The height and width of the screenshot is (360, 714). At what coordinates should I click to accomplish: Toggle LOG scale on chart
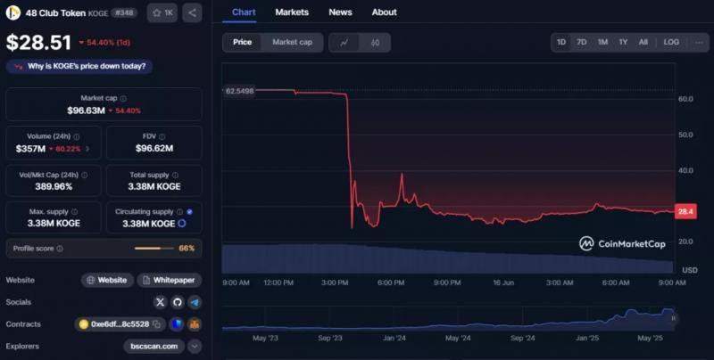(x=671, y=42)
